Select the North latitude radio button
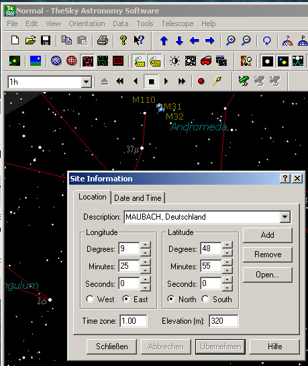 (171, 299)
